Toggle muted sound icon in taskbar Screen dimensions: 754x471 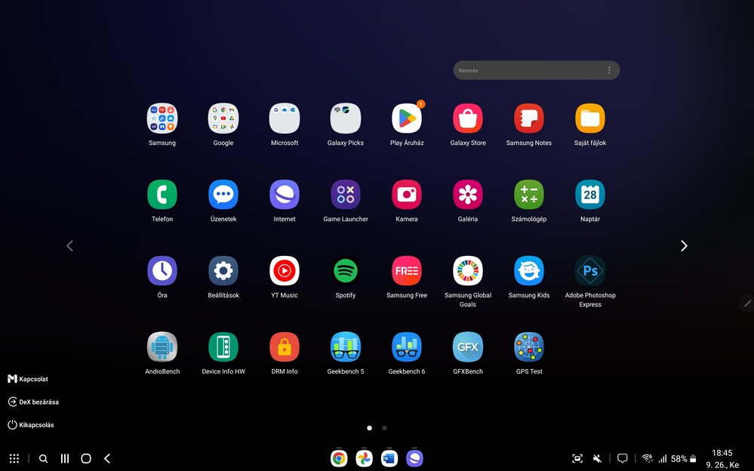(x=597, y=458)
